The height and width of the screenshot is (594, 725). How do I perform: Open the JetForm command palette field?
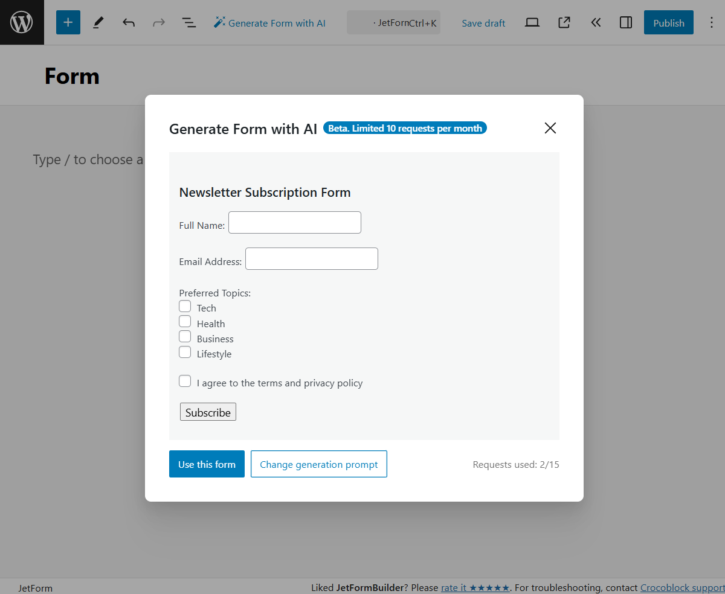click(393, 22)
